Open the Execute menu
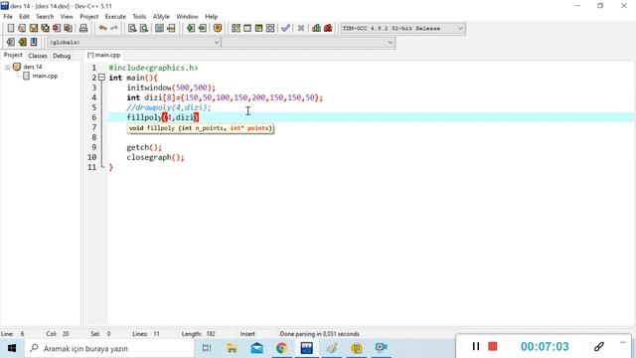Viewport: 636px width, 358px height. pos(115,17)
